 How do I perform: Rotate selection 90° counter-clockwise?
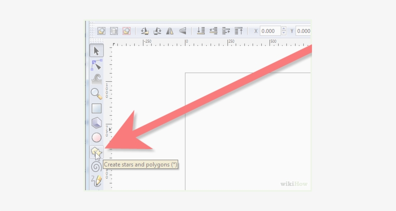144,31
